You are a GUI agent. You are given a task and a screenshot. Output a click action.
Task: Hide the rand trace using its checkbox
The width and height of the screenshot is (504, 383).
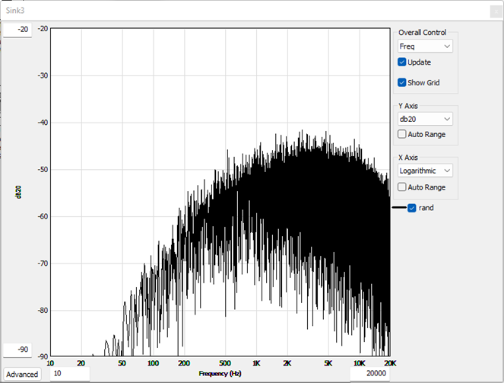click(412, 208)
